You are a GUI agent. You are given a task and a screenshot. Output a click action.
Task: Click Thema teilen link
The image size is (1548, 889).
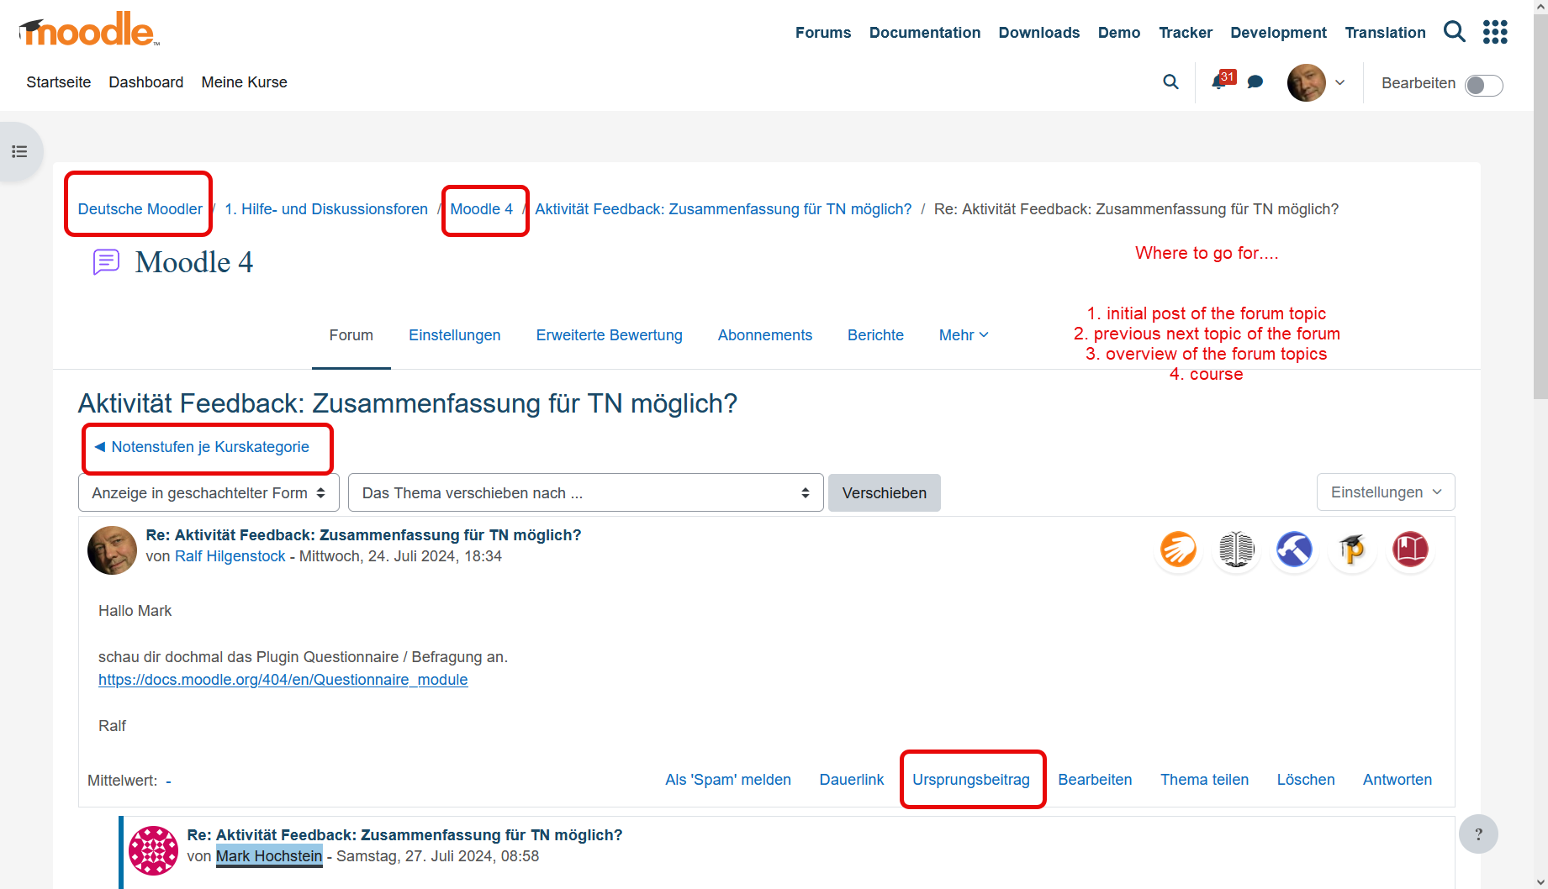click(1205, 780)
